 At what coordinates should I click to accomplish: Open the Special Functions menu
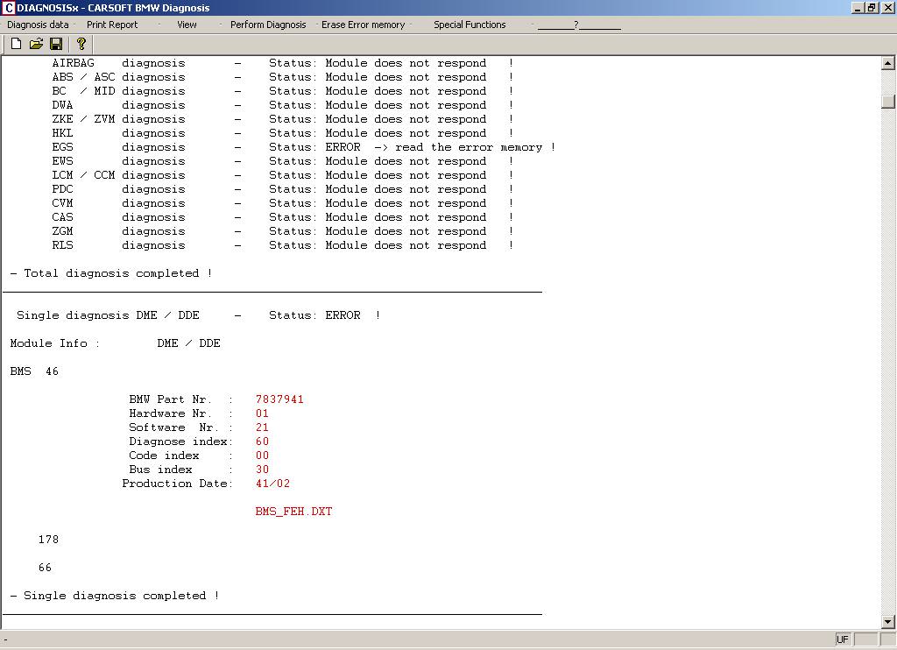[470, 25]
